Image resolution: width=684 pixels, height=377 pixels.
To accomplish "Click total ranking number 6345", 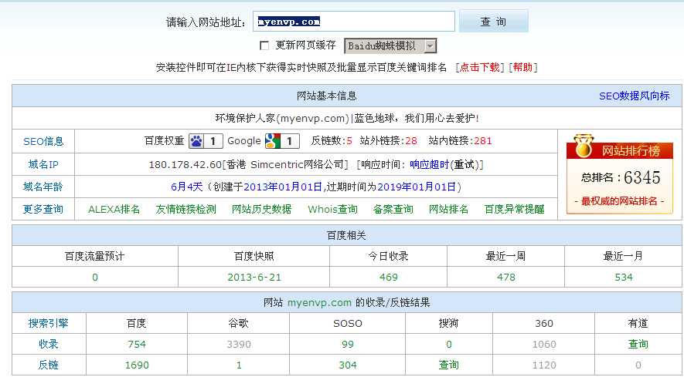I will (x=641, y=177).
